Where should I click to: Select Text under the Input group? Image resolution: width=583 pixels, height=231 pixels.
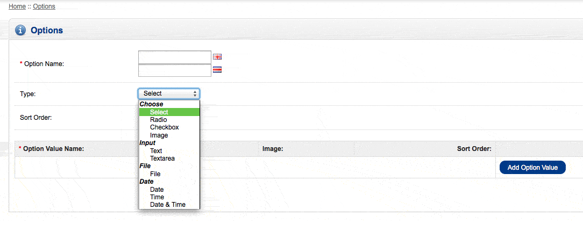[x=156, y=151]
